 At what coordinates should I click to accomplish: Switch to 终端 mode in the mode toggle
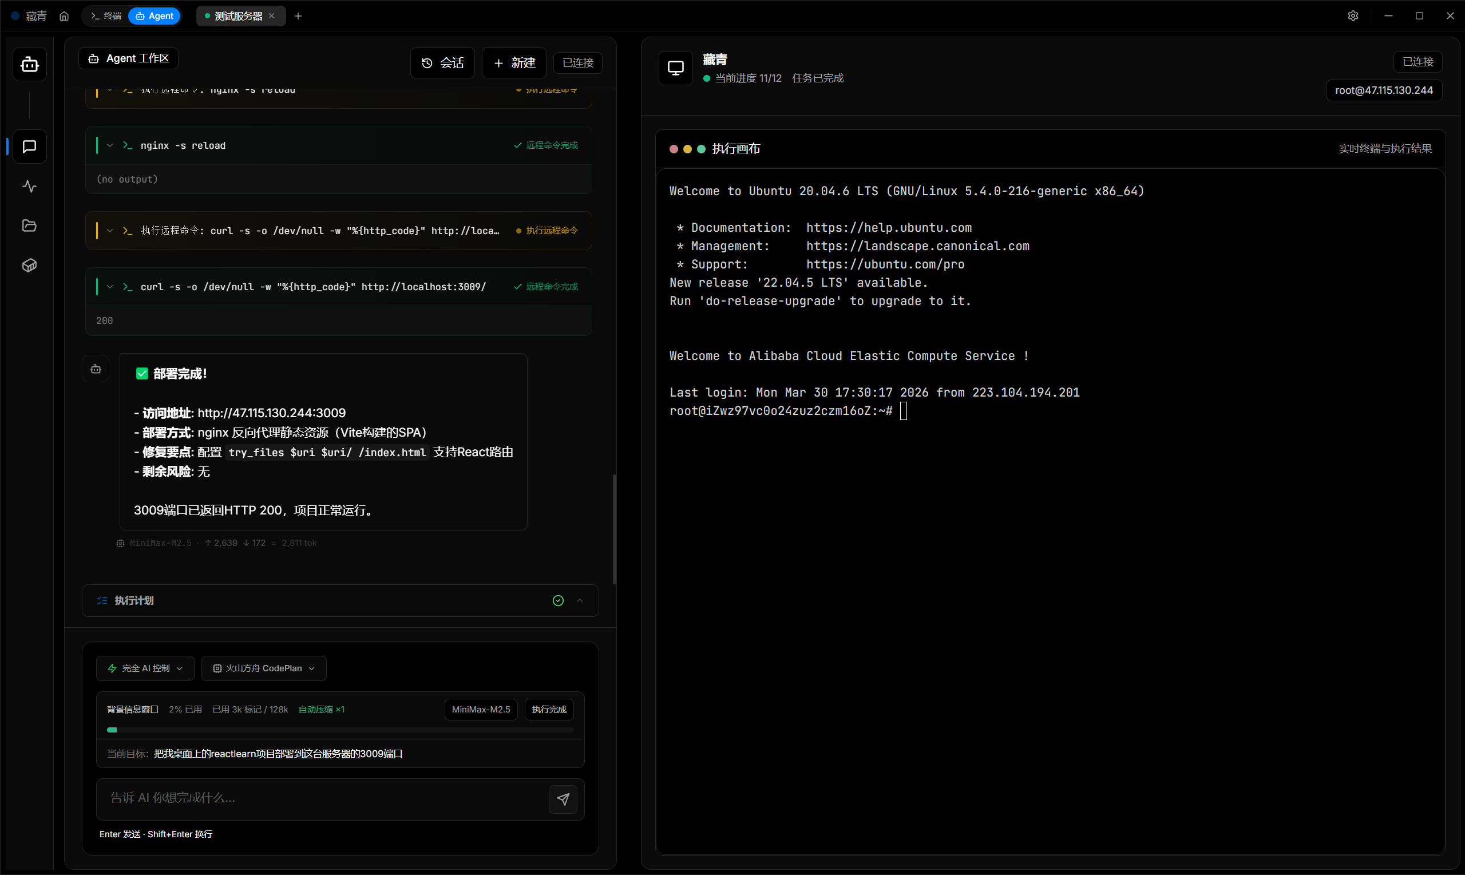(105, 16)
